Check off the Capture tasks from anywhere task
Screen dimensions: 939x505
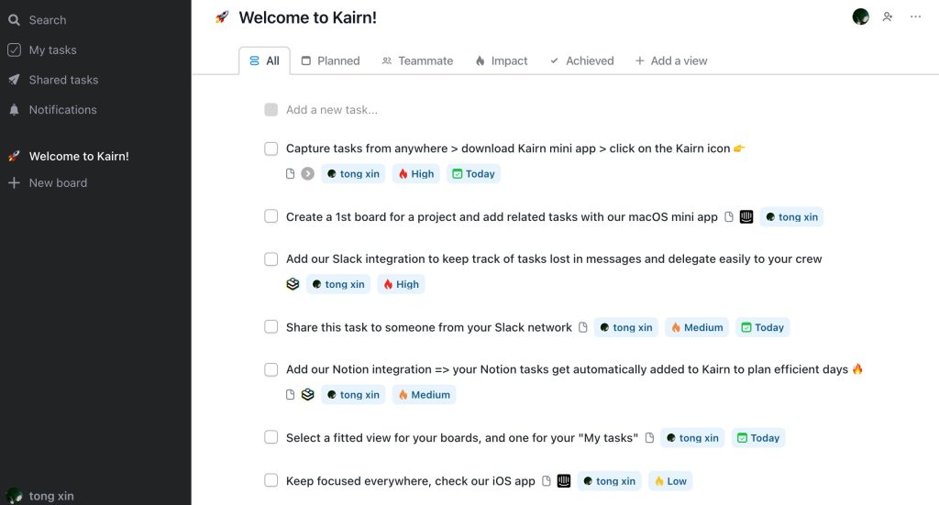pos(271,148)
